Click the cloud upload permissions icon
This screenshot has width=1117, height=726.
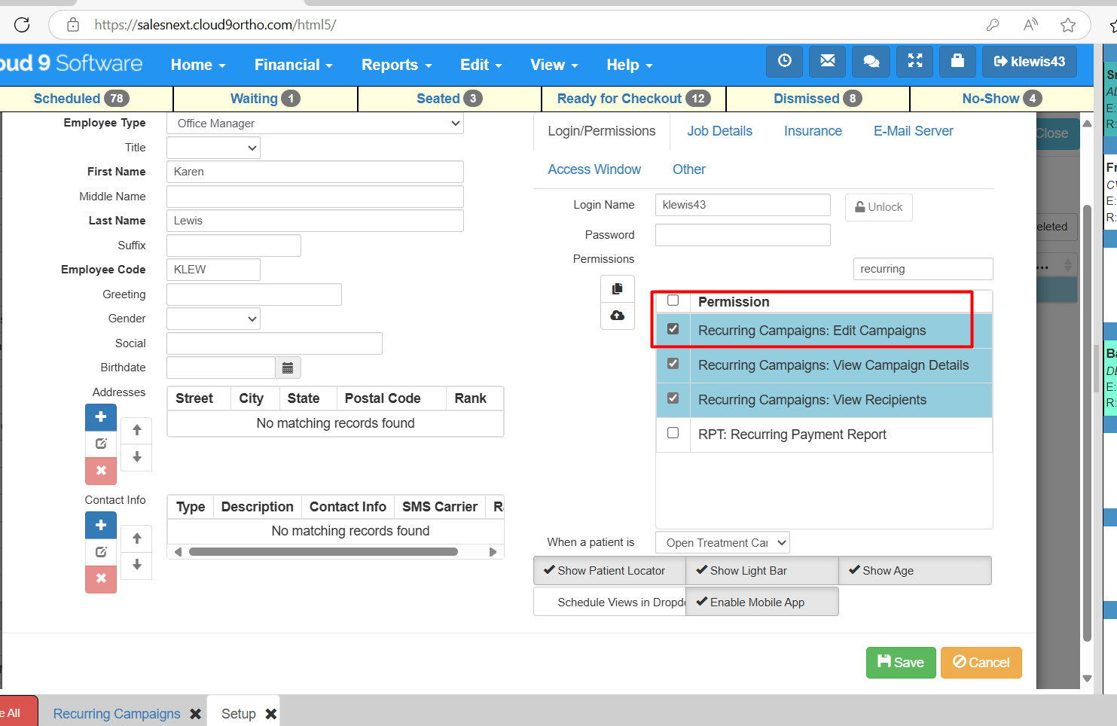pos(617,316)
